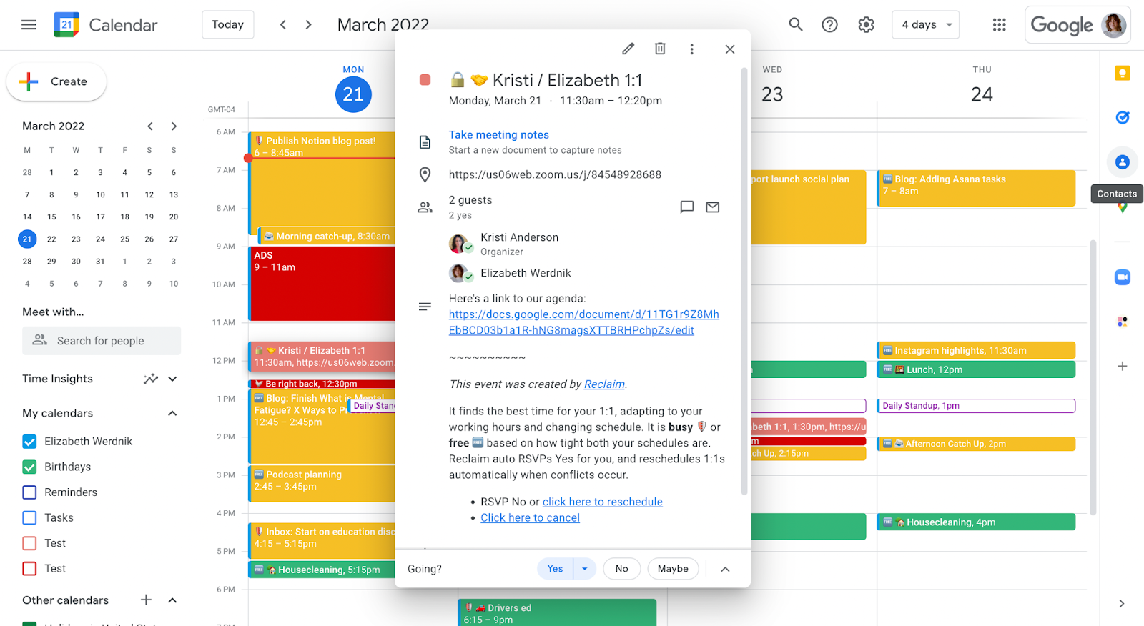Open Zoom add-on in side panel
This screenshot has width=1144, height=626.
click(1123, 277)
